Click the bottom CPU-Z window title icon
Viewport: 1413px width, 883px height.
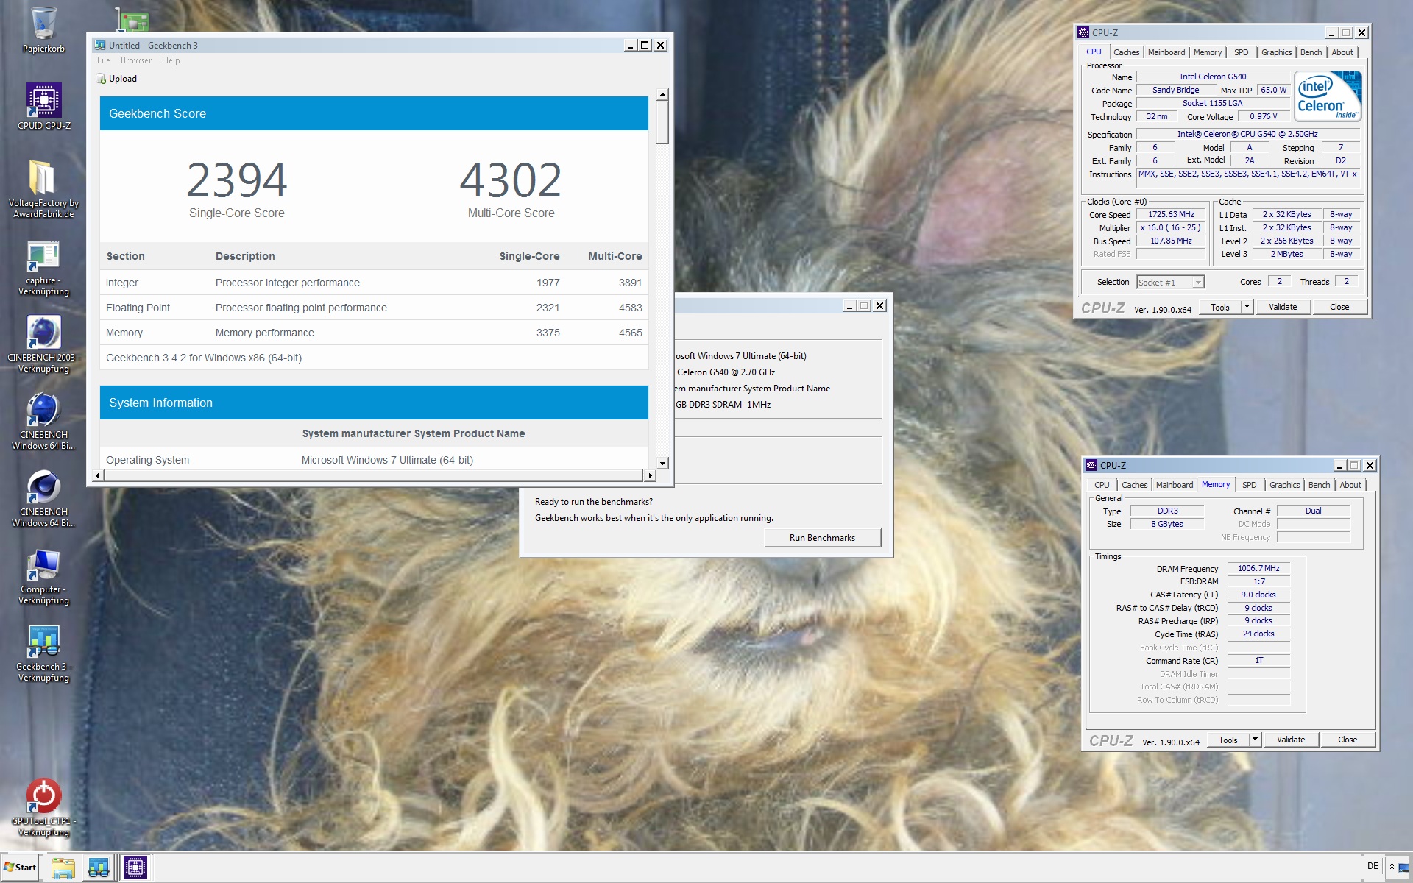pos(1091,465)
